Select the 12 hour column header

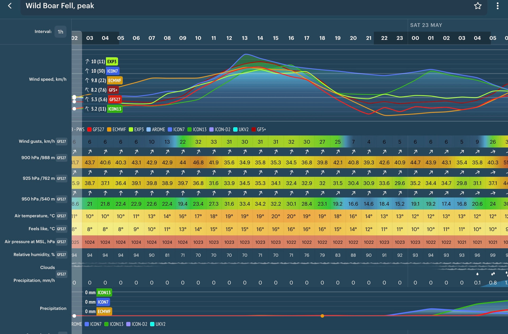[x=229, y=38]
